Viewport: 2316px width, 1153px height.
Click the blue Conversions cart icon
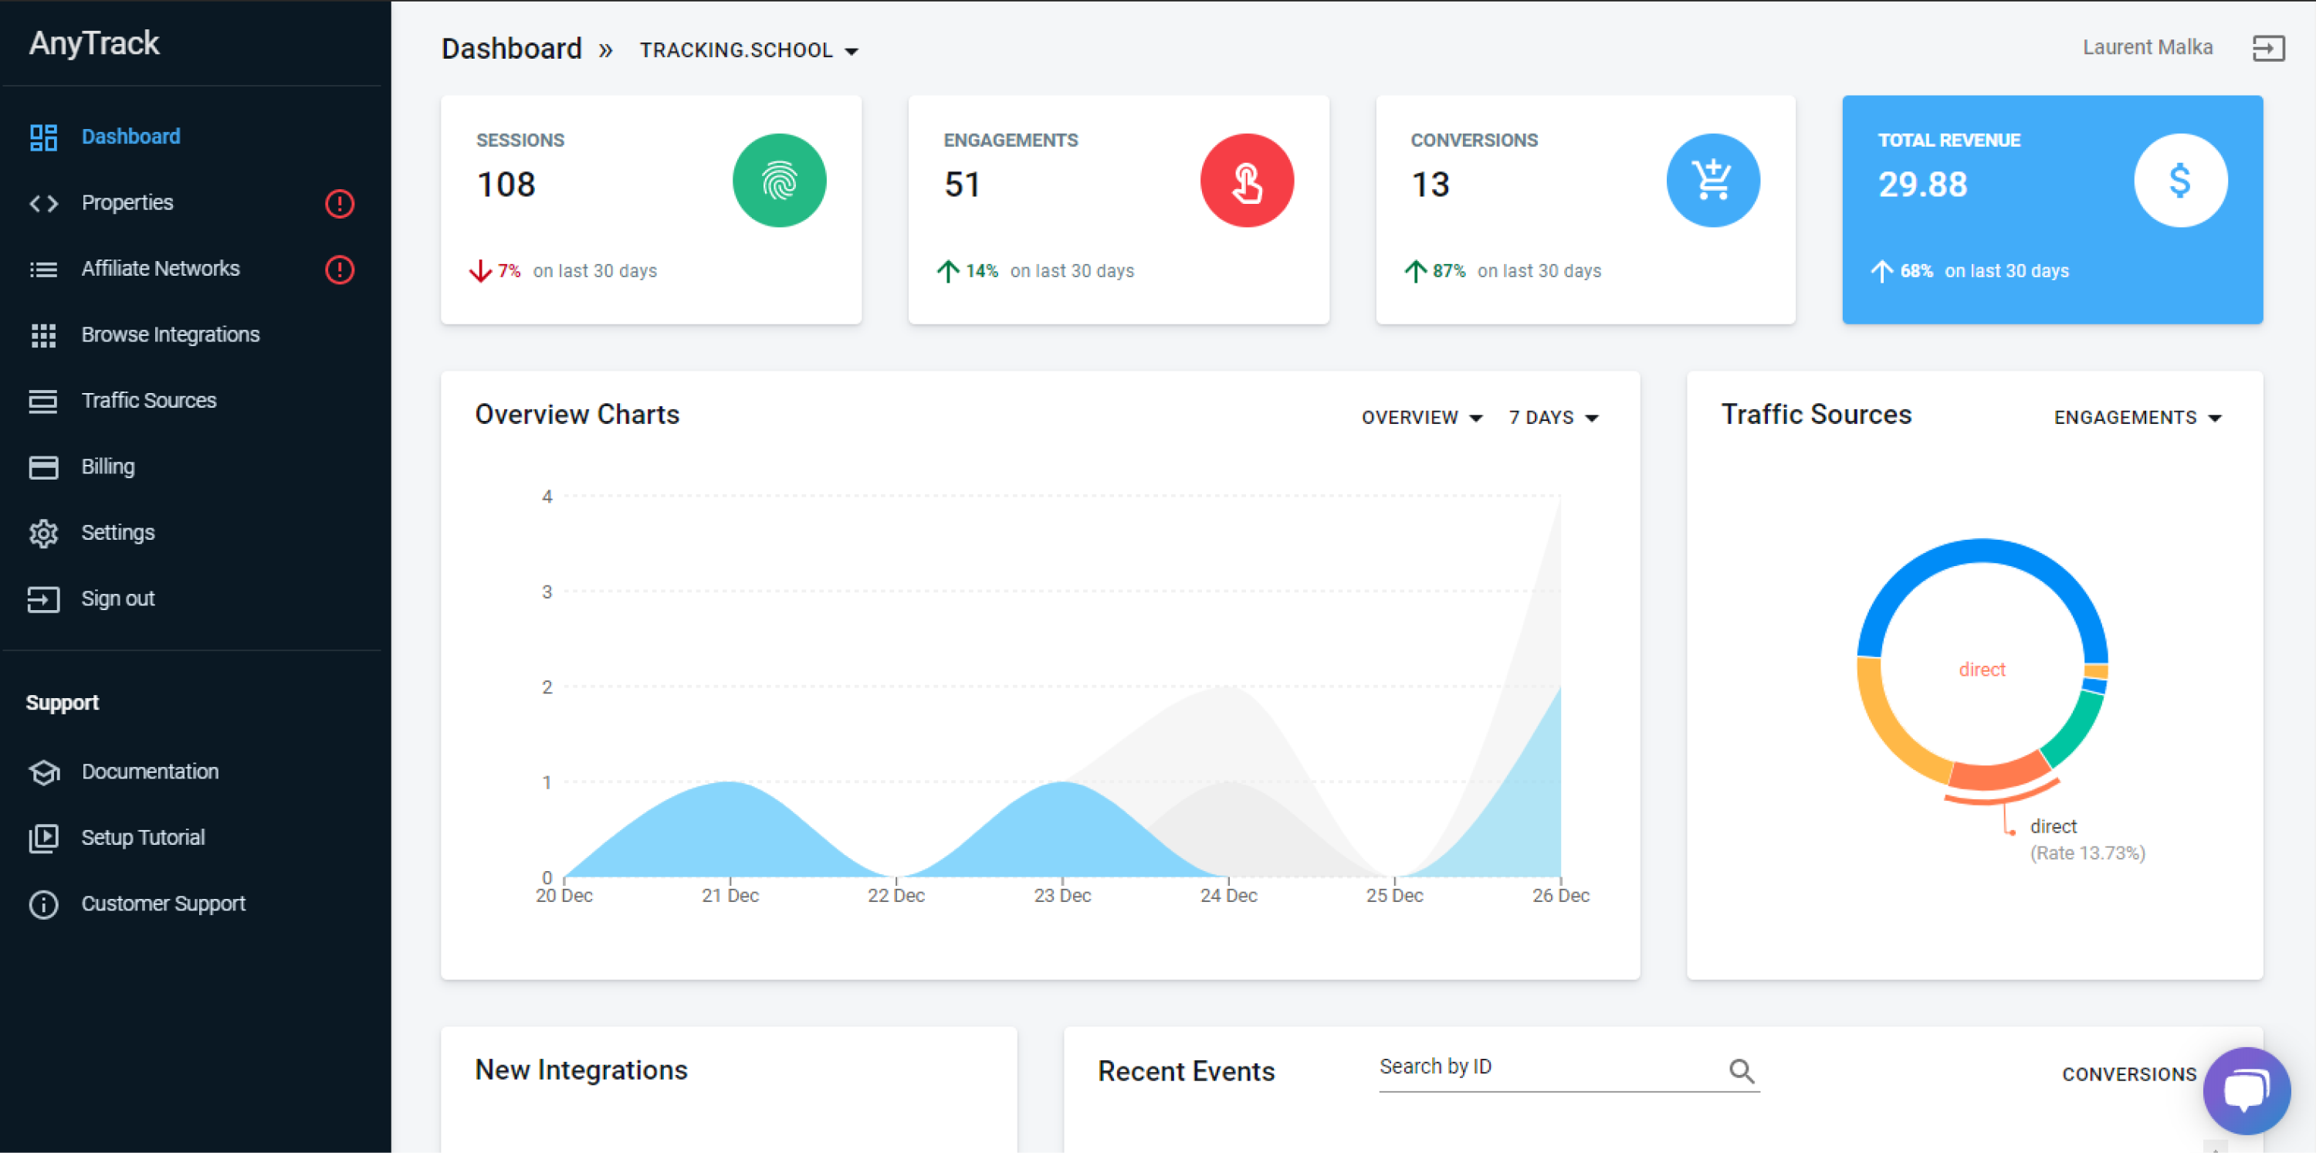click(1713, 181)
